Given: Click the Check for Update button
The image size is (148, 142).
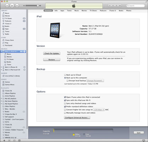Looking at the screenshot, I should click(x=52, y=53).
